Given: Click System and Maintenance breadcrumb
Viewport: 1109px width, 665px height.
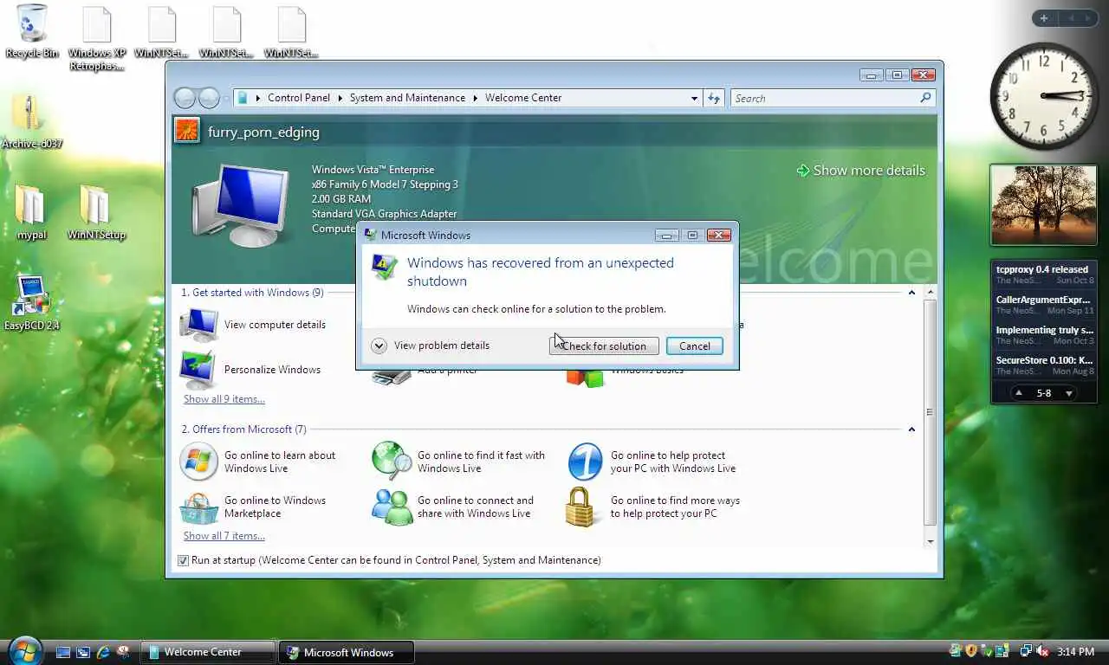Looking at the screenshot, I should pos(407,98).
